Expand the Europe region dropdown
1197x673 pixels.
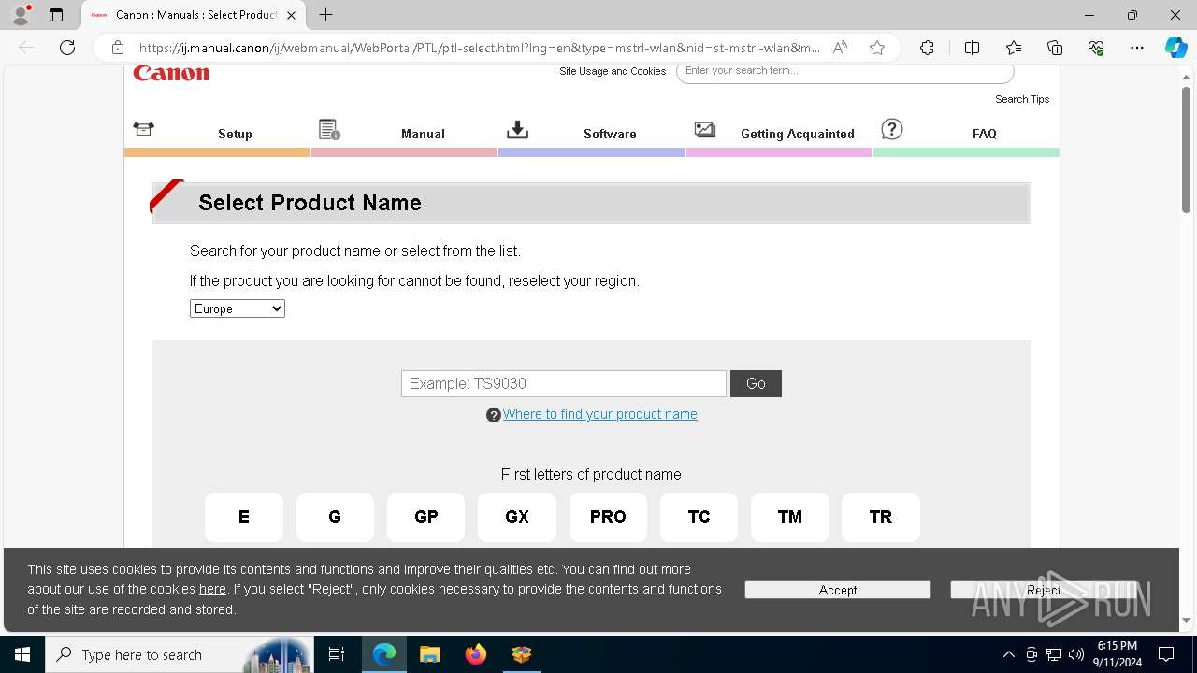coord(238,308)
